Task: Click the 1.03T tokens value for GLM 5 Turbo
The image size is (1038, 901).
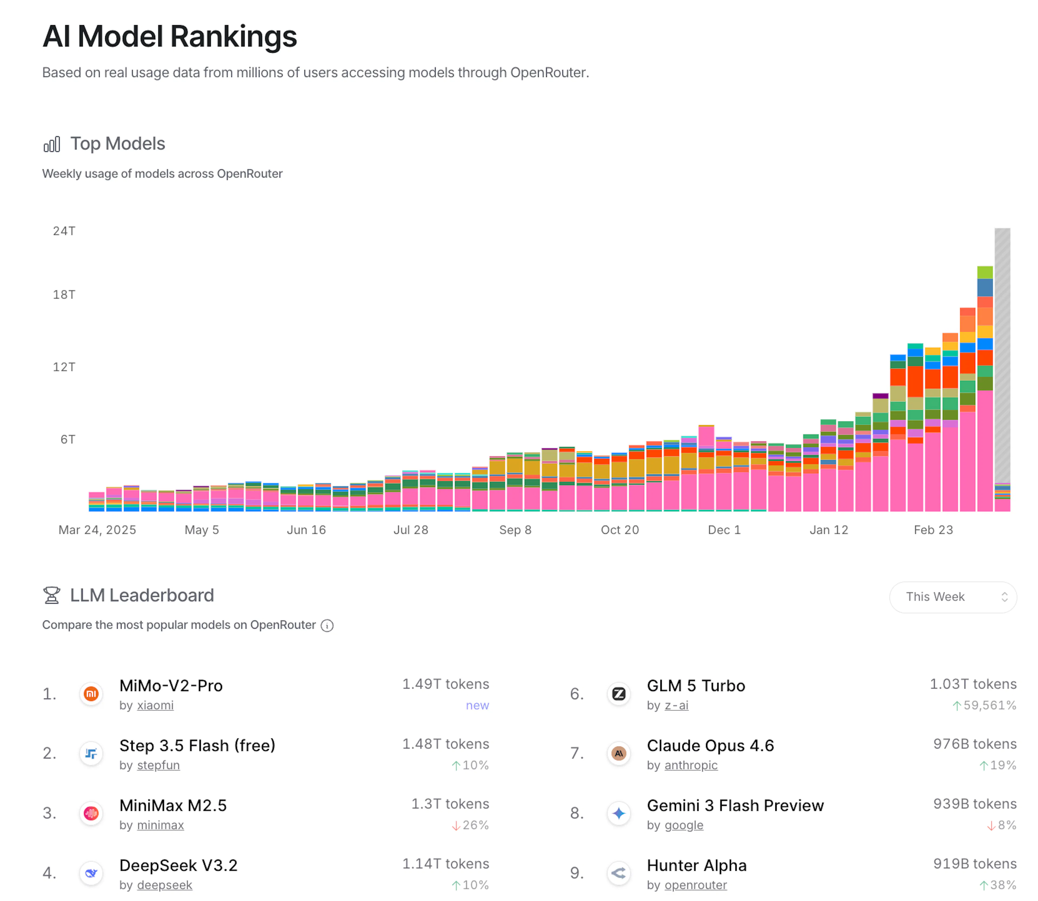Action: [x=973, y=684]
